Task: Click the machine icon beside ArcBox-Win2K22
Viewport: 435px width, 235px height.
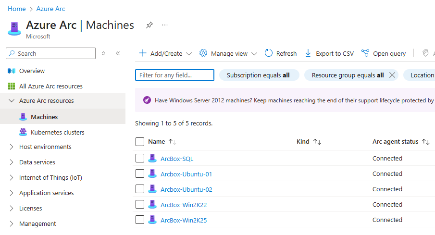Action: click(152, 204)
